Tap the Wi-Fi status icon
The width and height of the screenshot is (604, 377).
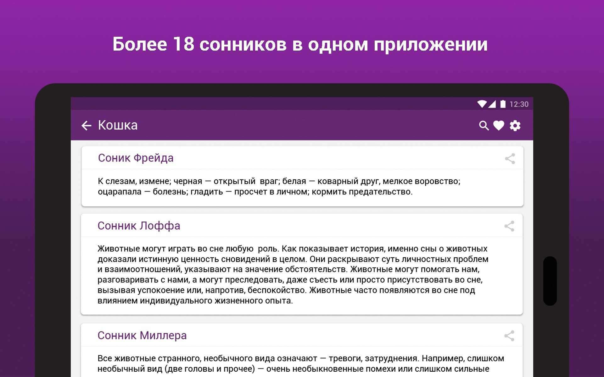(482, 104)
